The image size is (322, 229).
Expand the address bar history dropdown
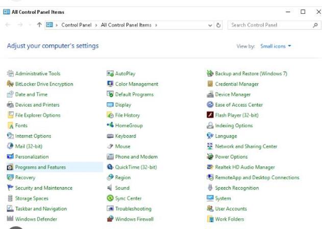[210, 25]
